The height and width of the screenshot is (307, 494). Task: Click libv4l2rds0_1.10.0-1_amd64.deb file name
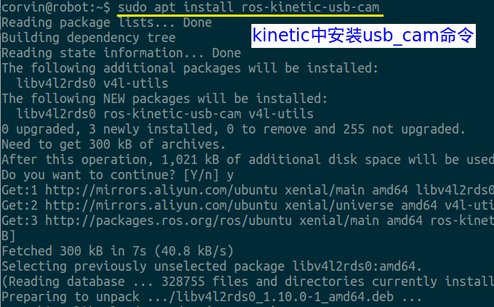click(x=285, y=297)
